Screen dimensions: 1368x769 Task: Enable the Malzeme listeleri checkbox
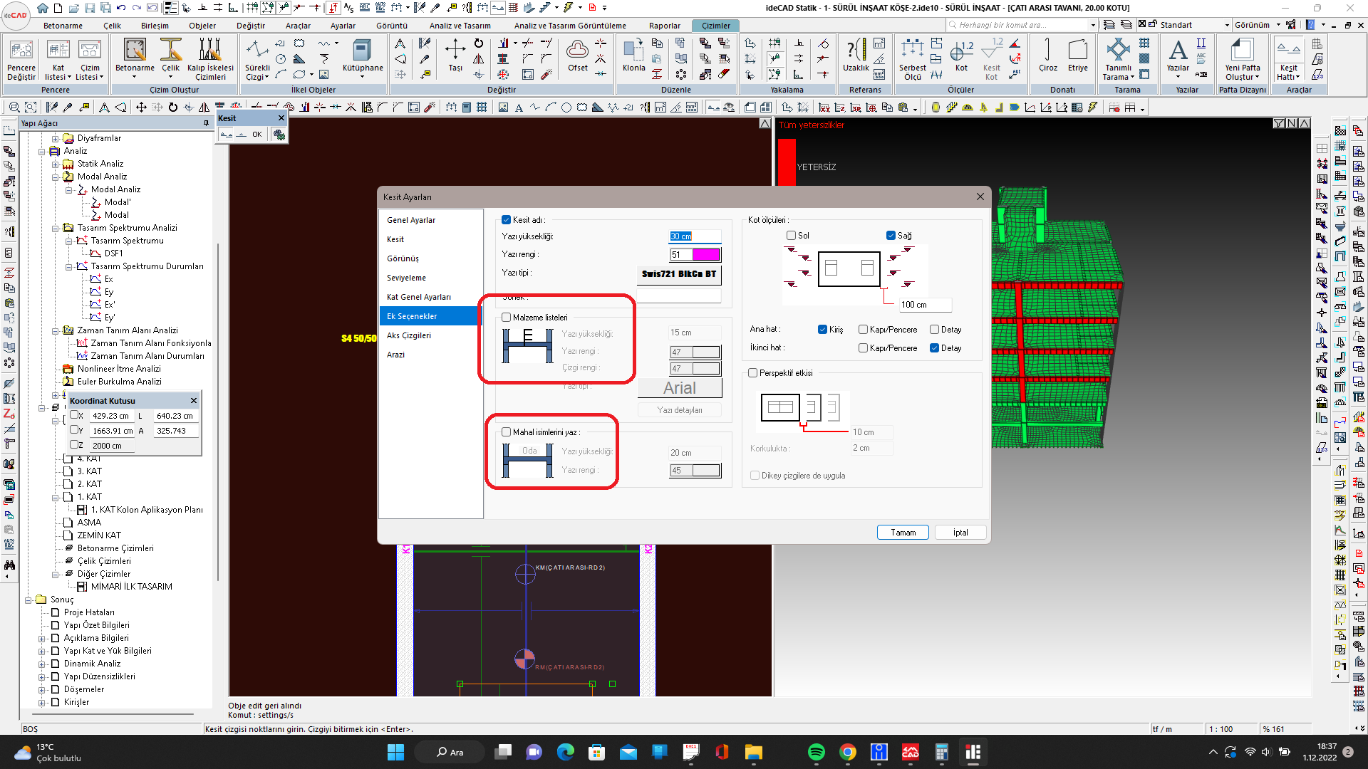pos(507,318)
